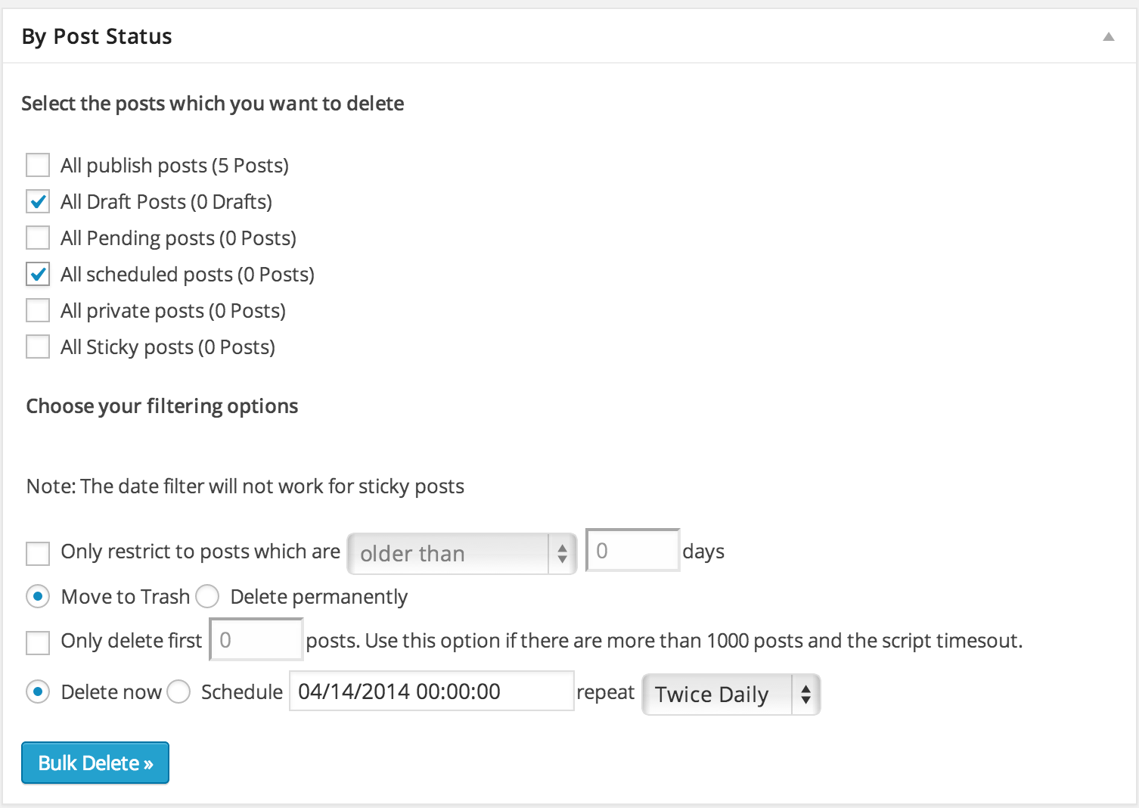Check the Only delete first checkbox
1139x808 pixels.
pos(38,643)
